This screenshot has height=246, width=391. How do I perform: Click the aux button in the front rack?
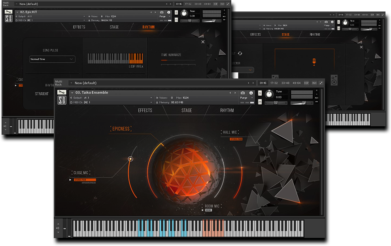point(314,83)
